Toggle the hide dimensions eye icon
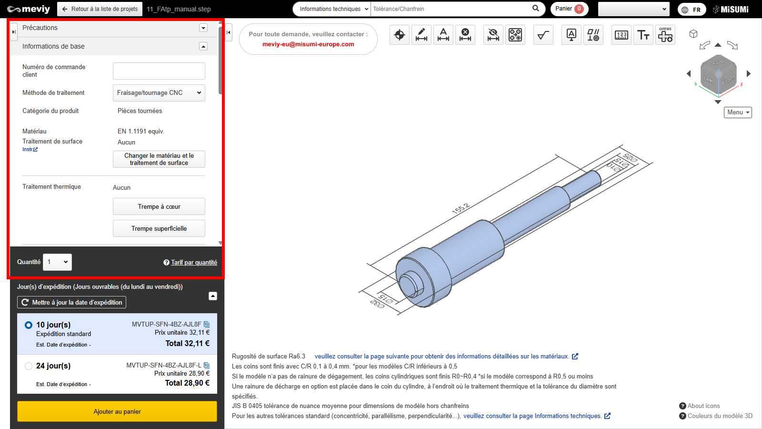This screenshot has height=429, width=762. point(493,35)
